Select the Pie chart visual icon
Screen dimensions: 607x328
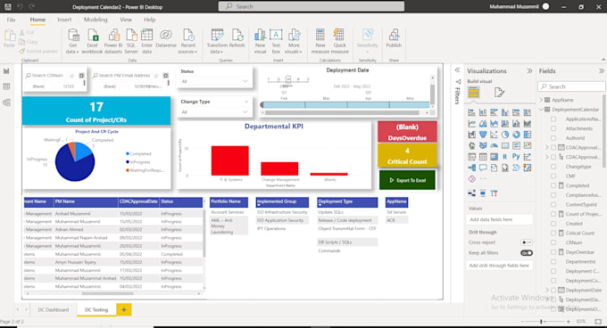[505, 135]
